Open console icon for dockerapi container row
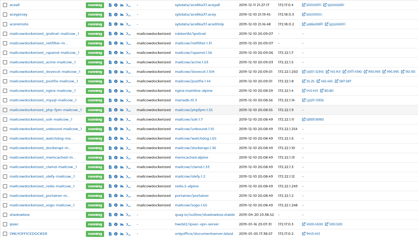Viewport: 418px width, 238px height. [128, 148]
